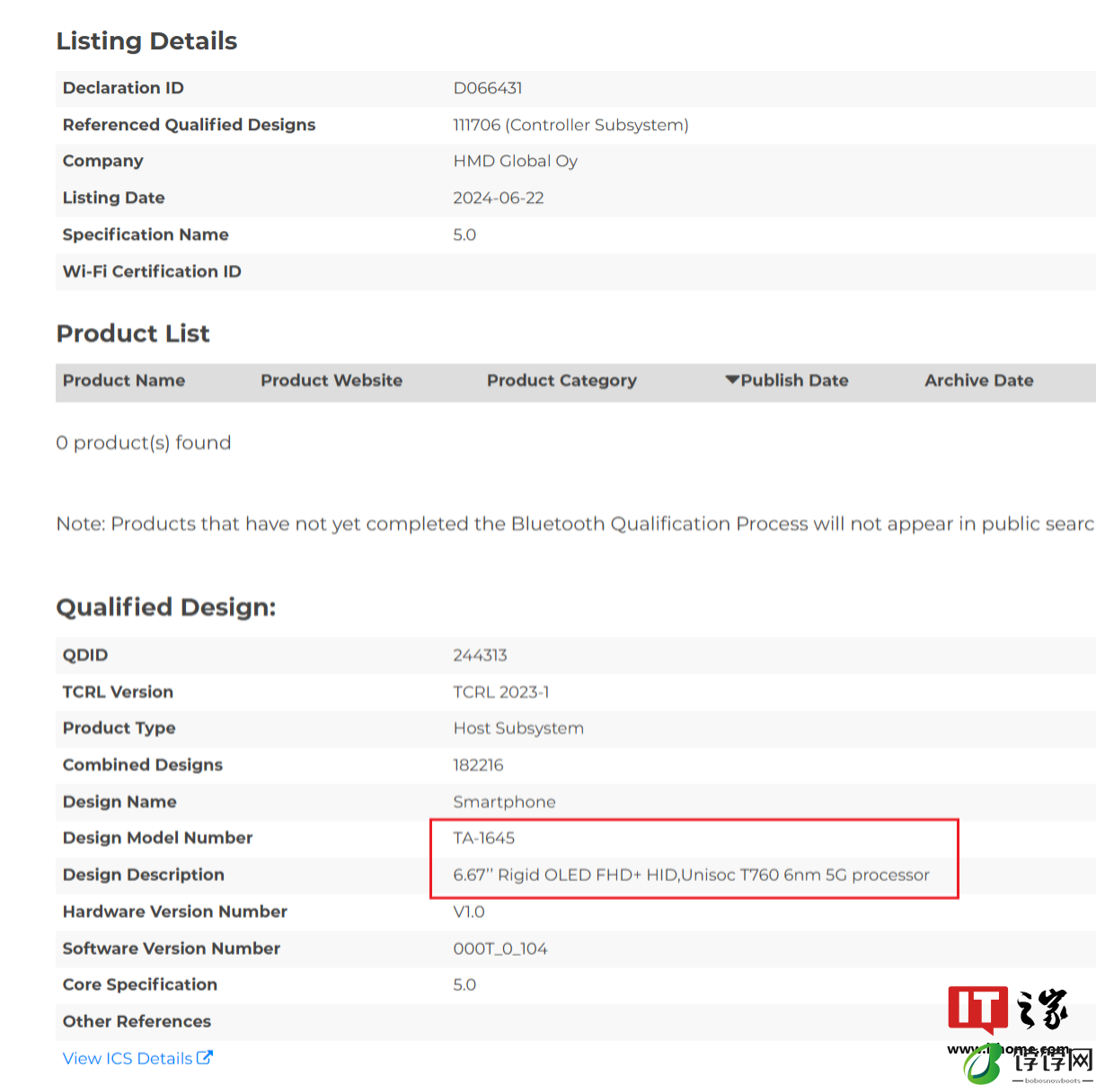Image resolution: width=1096 pixels, height=1085 pixels.
Task: Click the Combined Designs label
Action: pos(142,765)
